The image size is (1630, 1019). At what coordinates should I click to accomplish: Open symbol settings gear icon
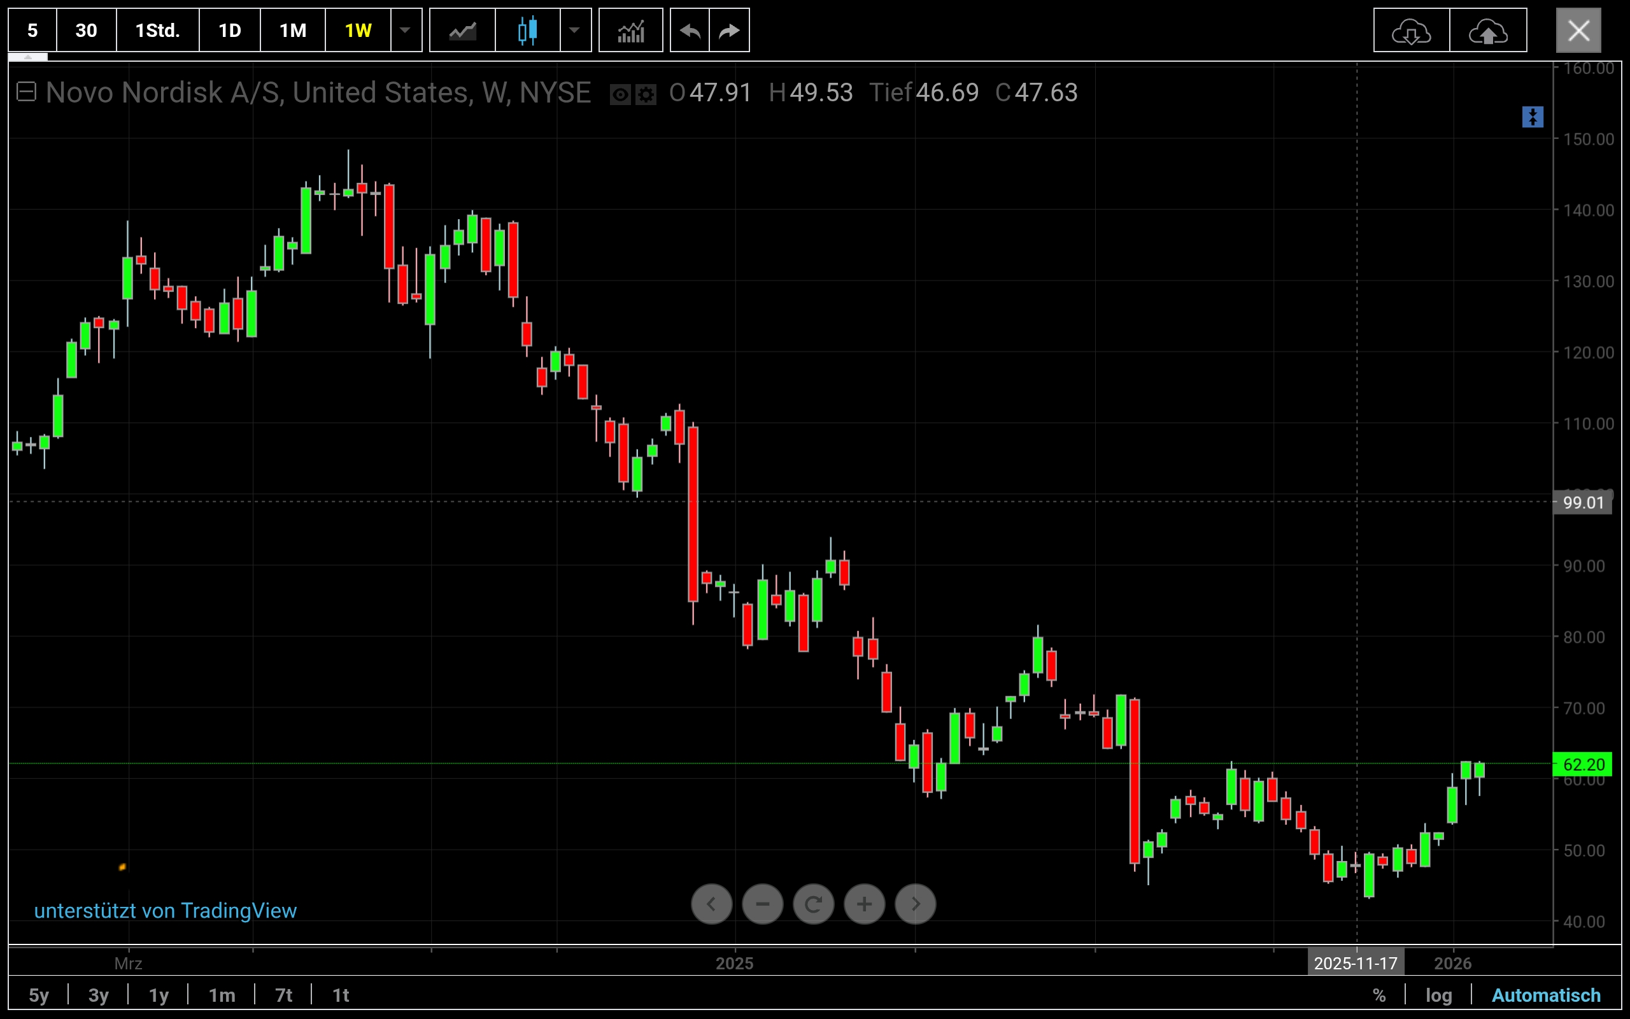(646, 94)
